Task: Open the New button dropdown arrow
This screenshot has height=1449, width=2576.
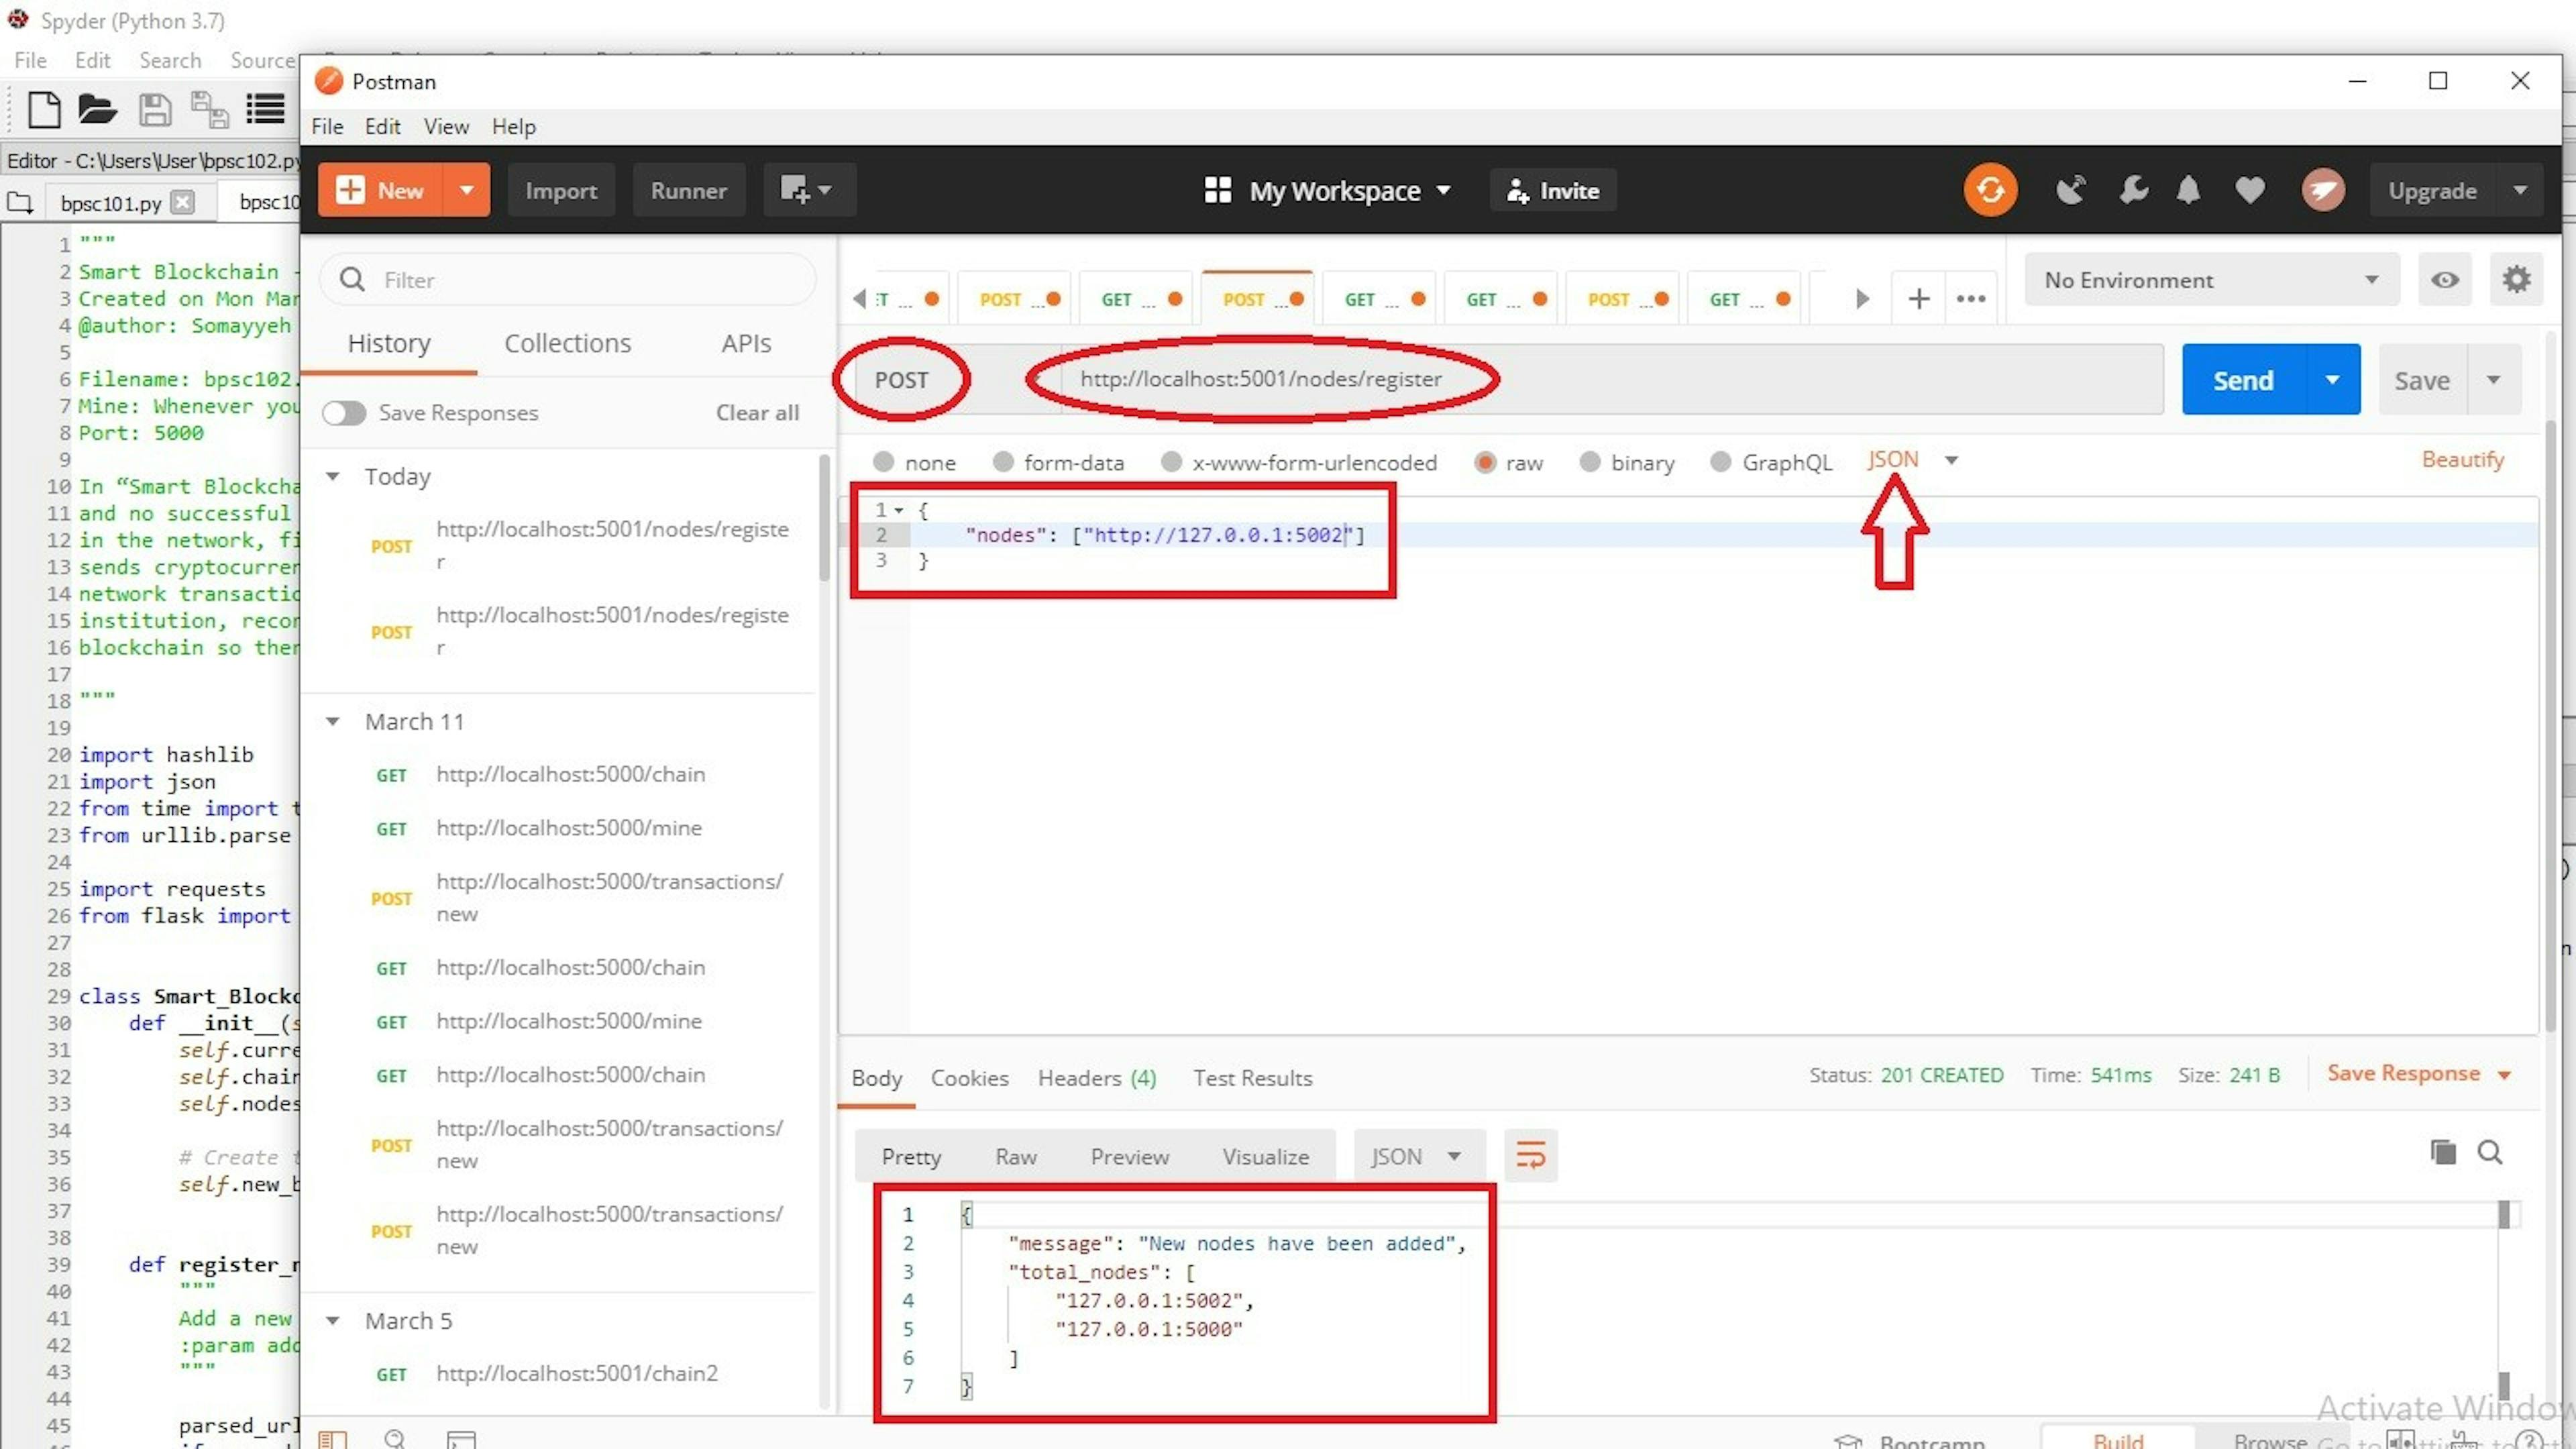Action: [466, 190]
